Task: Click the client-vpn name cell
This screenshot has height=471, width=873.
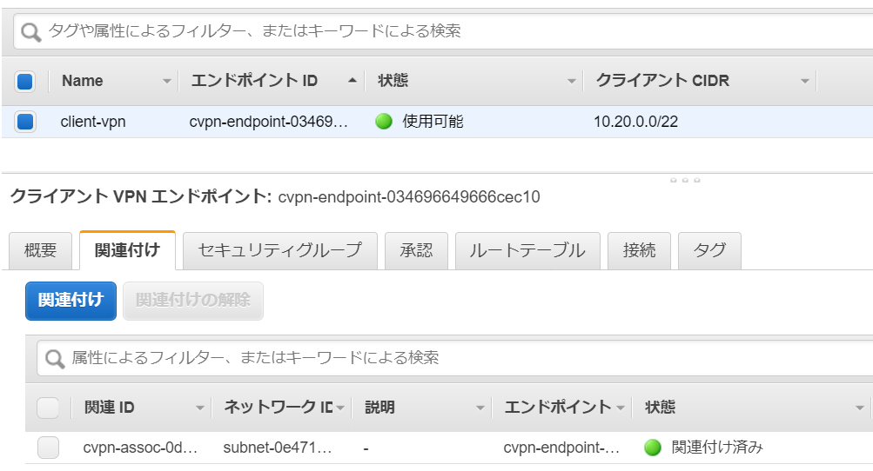Action: click(x=93, y=122)
